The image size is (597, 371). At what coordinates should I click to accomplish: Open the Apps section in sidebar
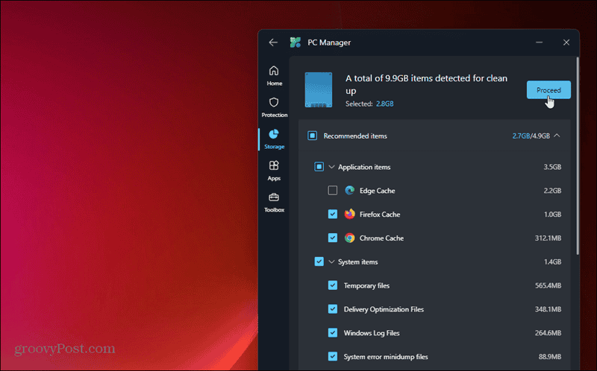274,171
